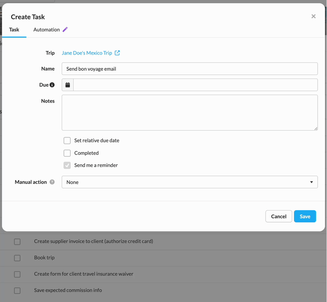
Task: Enable the Set relative due date checkbox
Action: [x=67, y=141]
